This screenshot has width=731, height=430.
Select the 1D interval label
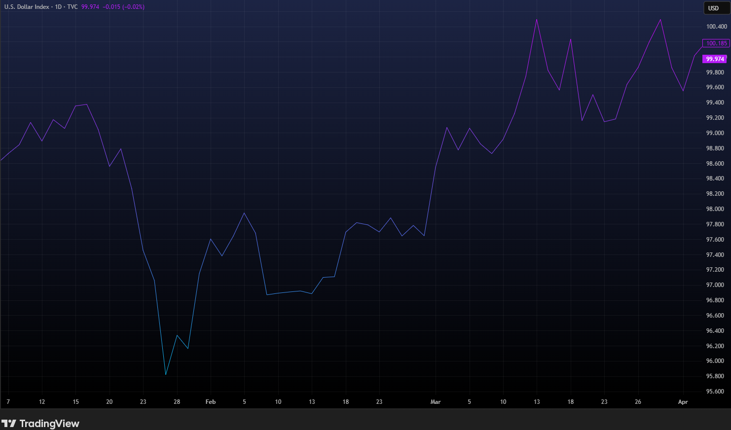click(58, 7)
